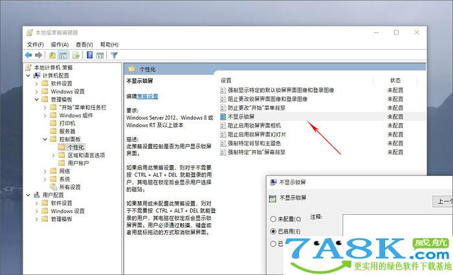Image resolution: width=453 pixels, height=275 pixels.
Task: Select the 未配置(C) radio button
Action: point(273,219)
